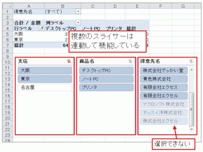The height and width of the screenshot is (152, 203).
Task: Select column C header
Action: point(93,6)
